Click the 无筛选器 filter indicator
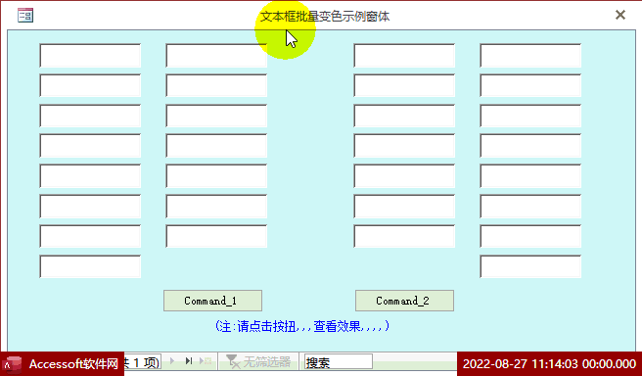 pyautogui.click(x=258, y=361)
